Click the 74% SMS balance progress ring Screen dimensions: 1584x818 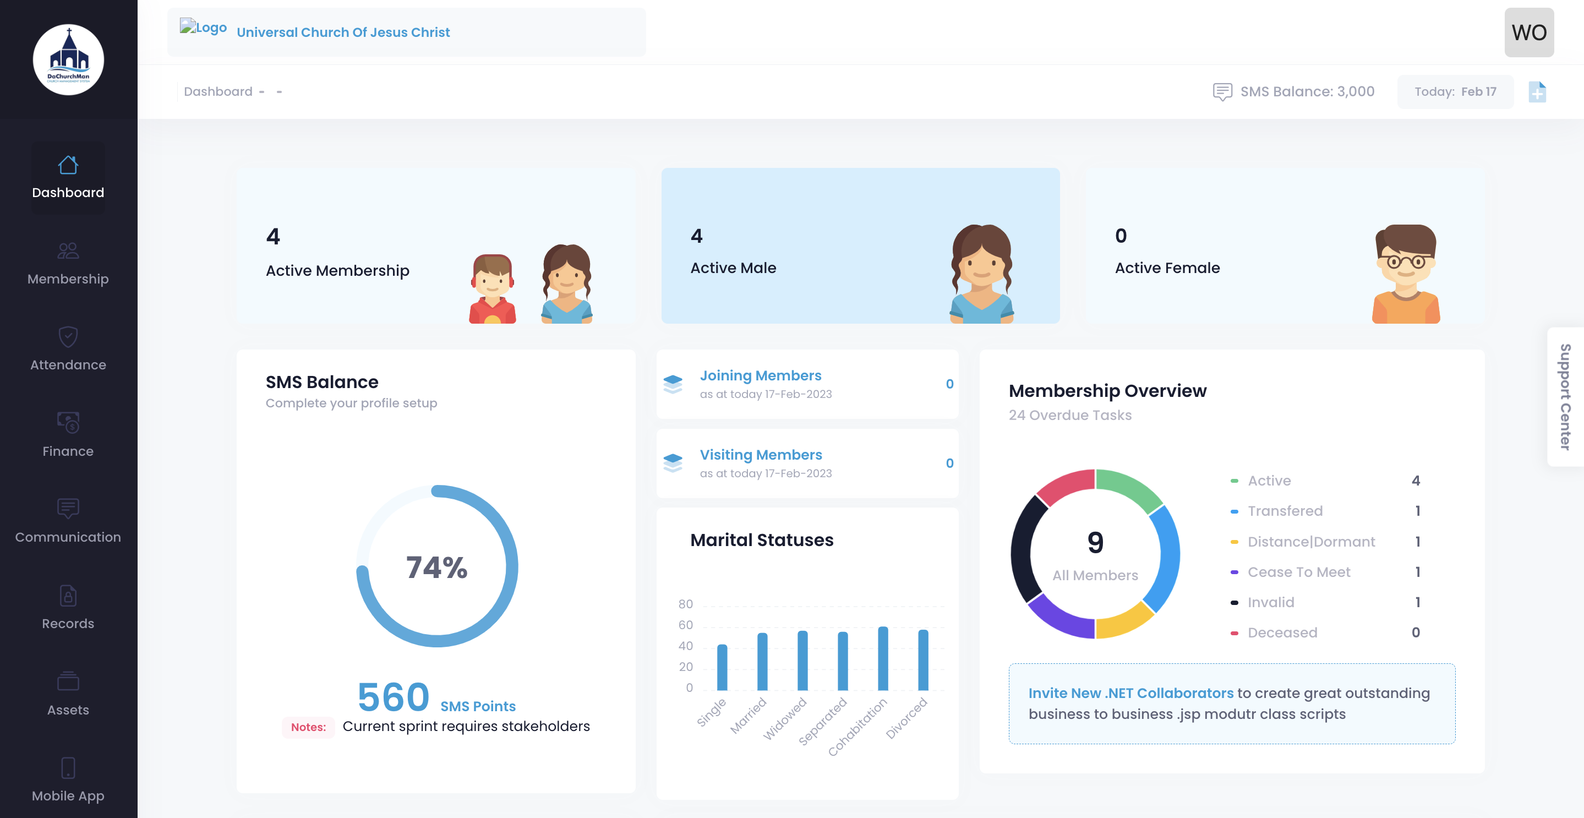point(436,565)
